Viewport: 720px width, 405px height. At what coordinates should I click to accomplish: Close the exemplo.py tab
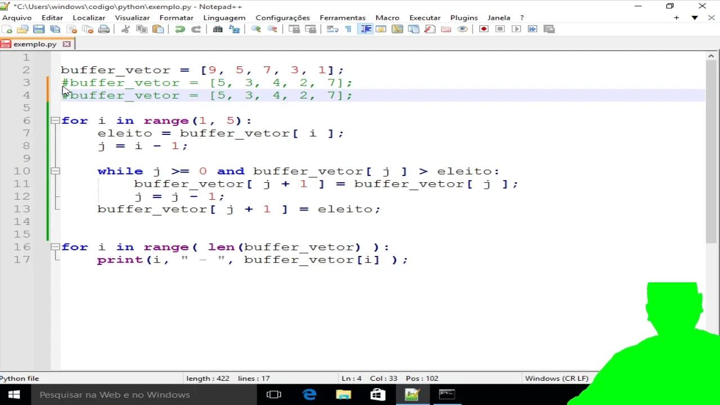pyautogui.click(x=66, y=44)
